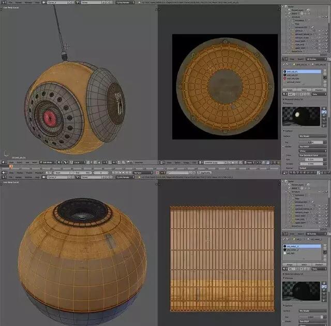Click timeline jump-to-end playback button
The image size is (331, 326).
[130, 173]
